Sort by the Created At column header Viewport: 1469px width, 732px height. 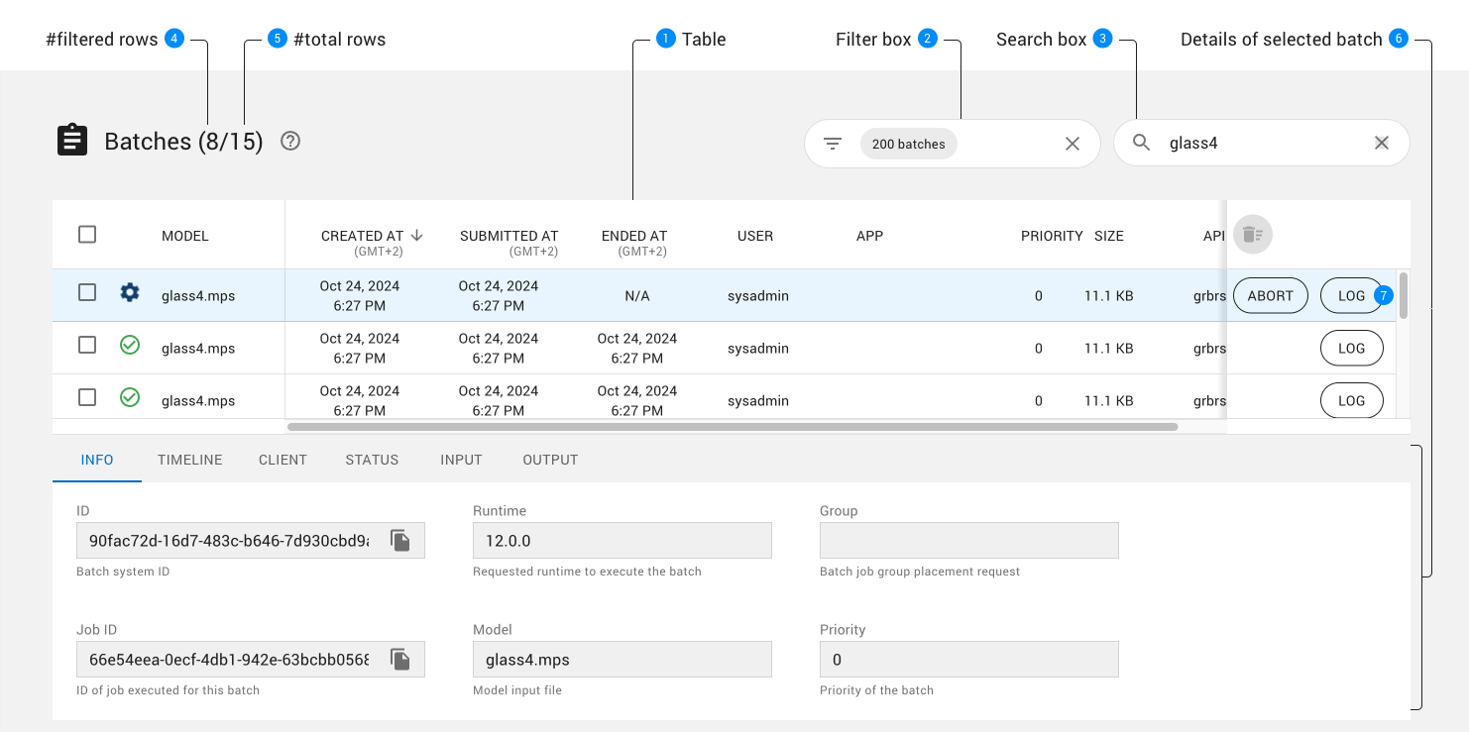(362, 236)
